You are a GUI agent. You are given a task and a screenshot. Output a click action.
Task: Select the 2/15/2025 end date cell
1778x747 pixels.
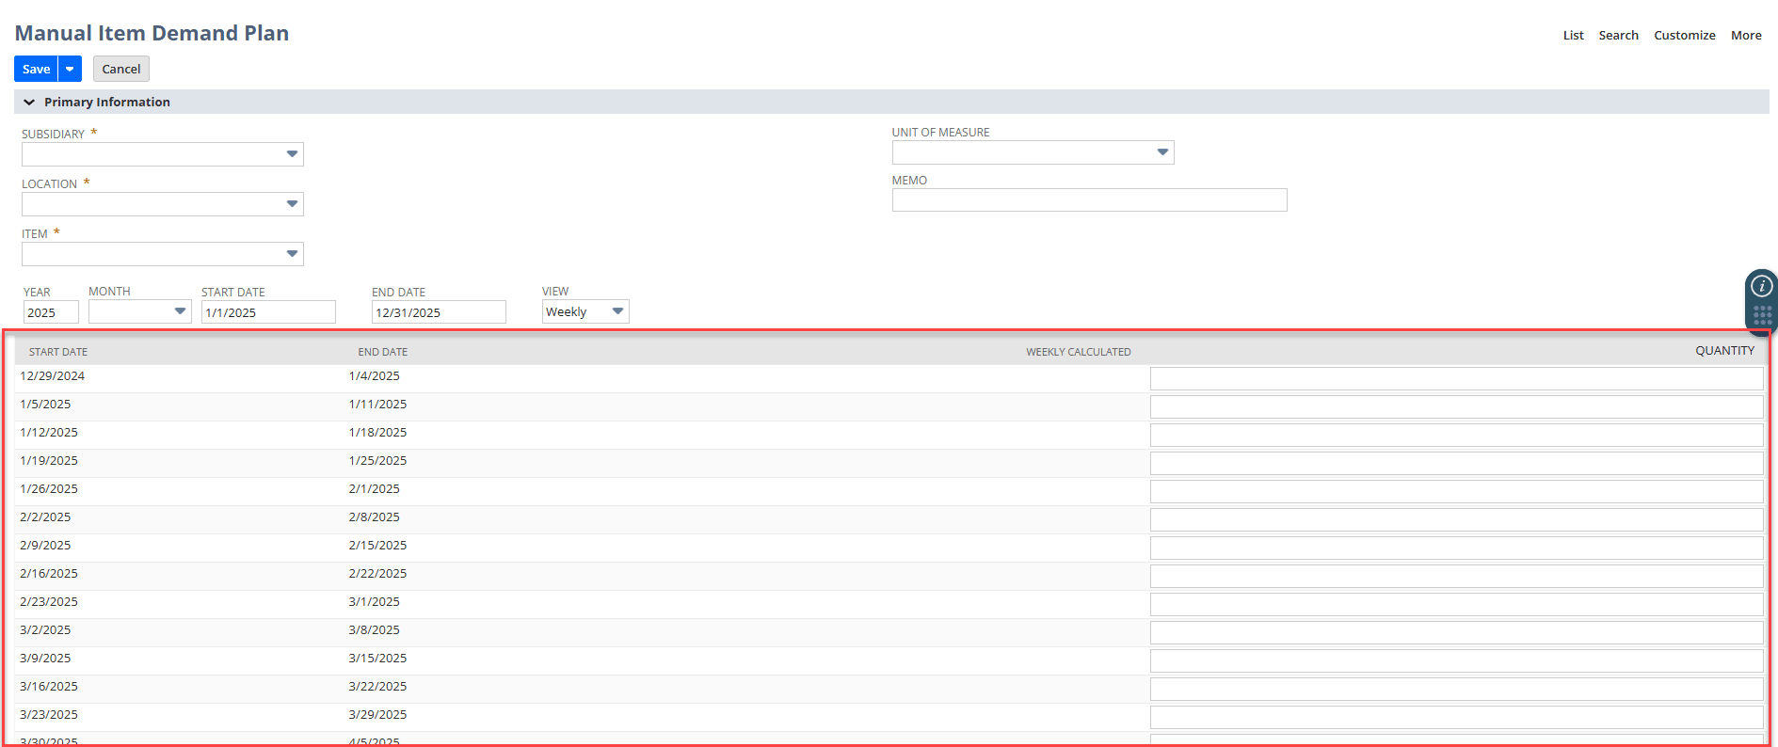[377, 545]
